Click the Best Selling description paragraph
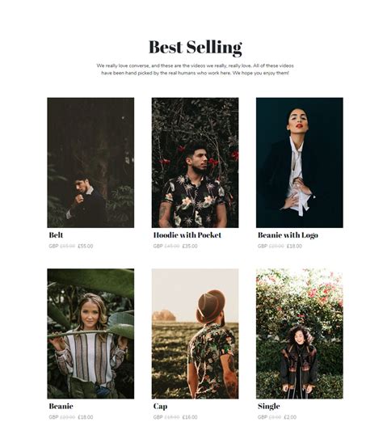Image resolution: width=383 pixels, height=443 pixels. tap(196, 70)
